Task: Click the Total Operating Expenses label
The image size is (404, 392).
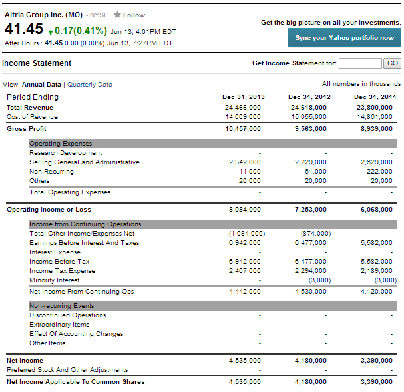Action: (x=70, y=192)
